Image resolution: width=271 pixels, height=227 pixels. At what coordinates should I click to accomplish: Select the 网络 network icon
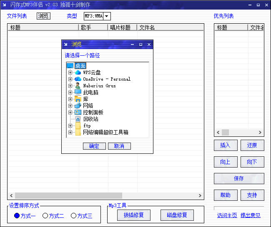[78, 106]
